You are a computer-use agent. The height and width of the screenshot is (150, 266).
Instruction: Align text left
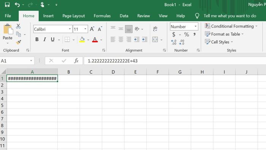pyautogui.click(x=113, y=40)
